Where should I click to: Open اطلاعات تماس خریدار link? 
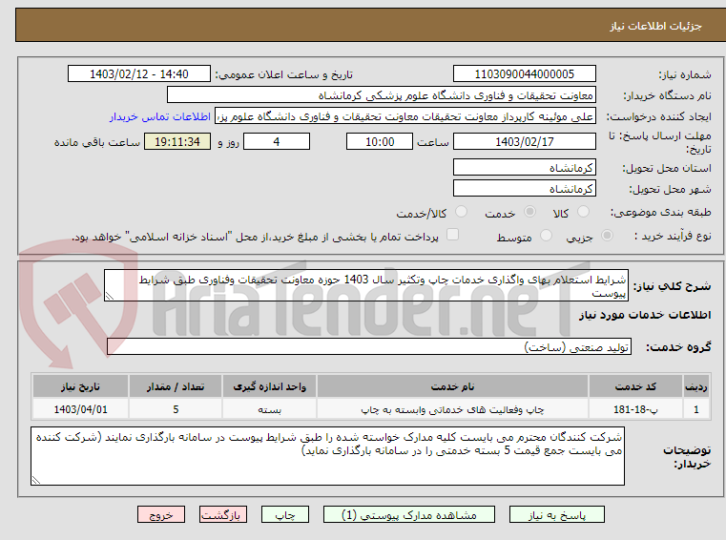[159, 116]
